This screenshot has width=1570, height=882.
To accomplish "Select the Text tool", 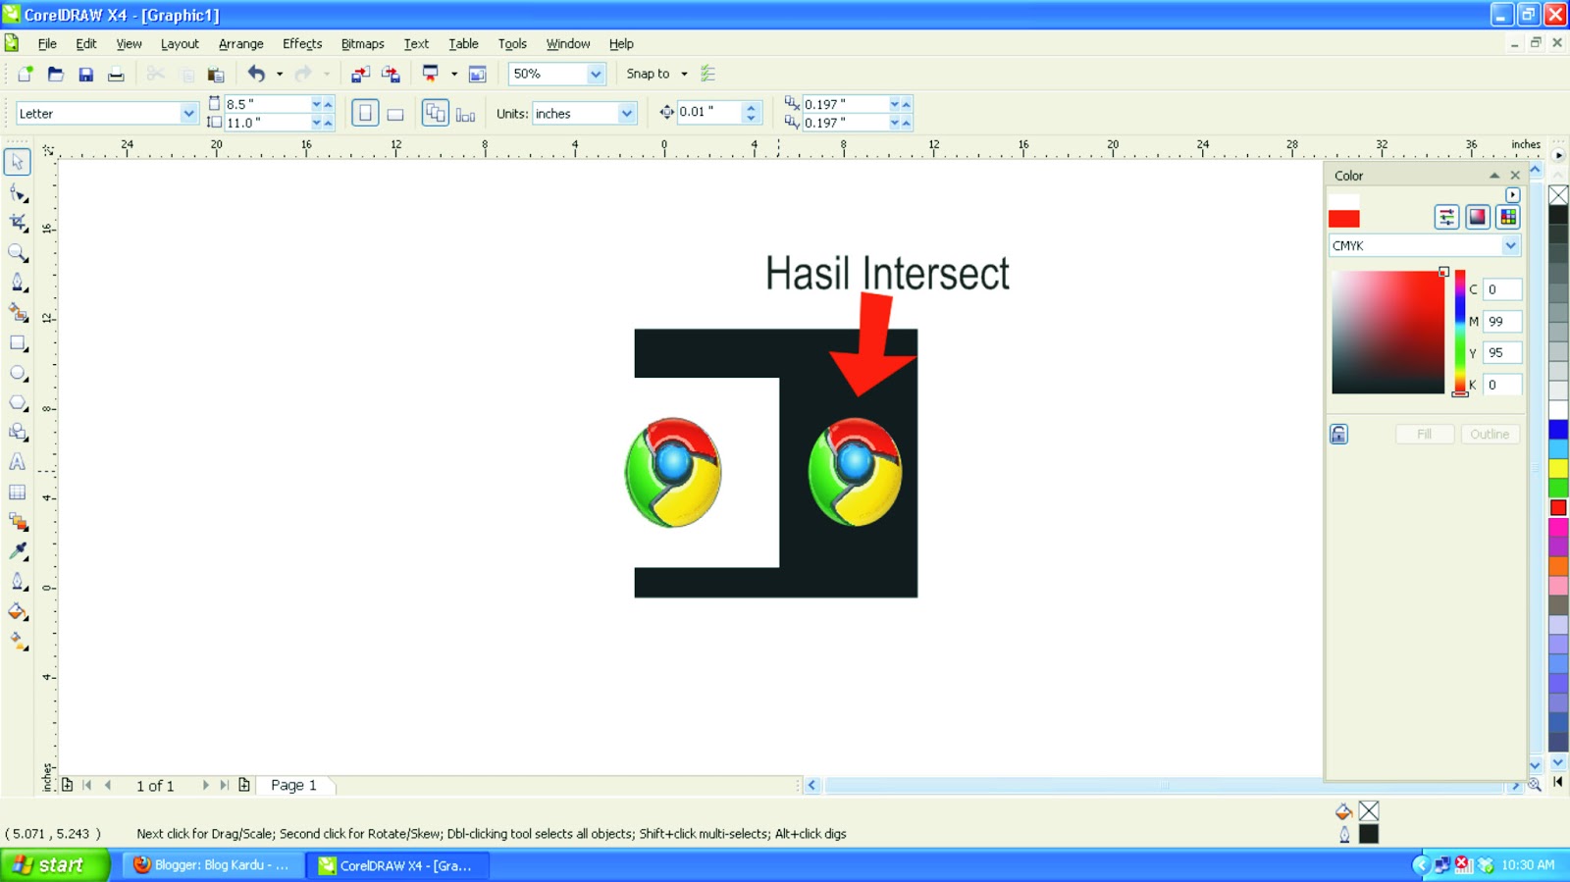I will coord(18,462).
